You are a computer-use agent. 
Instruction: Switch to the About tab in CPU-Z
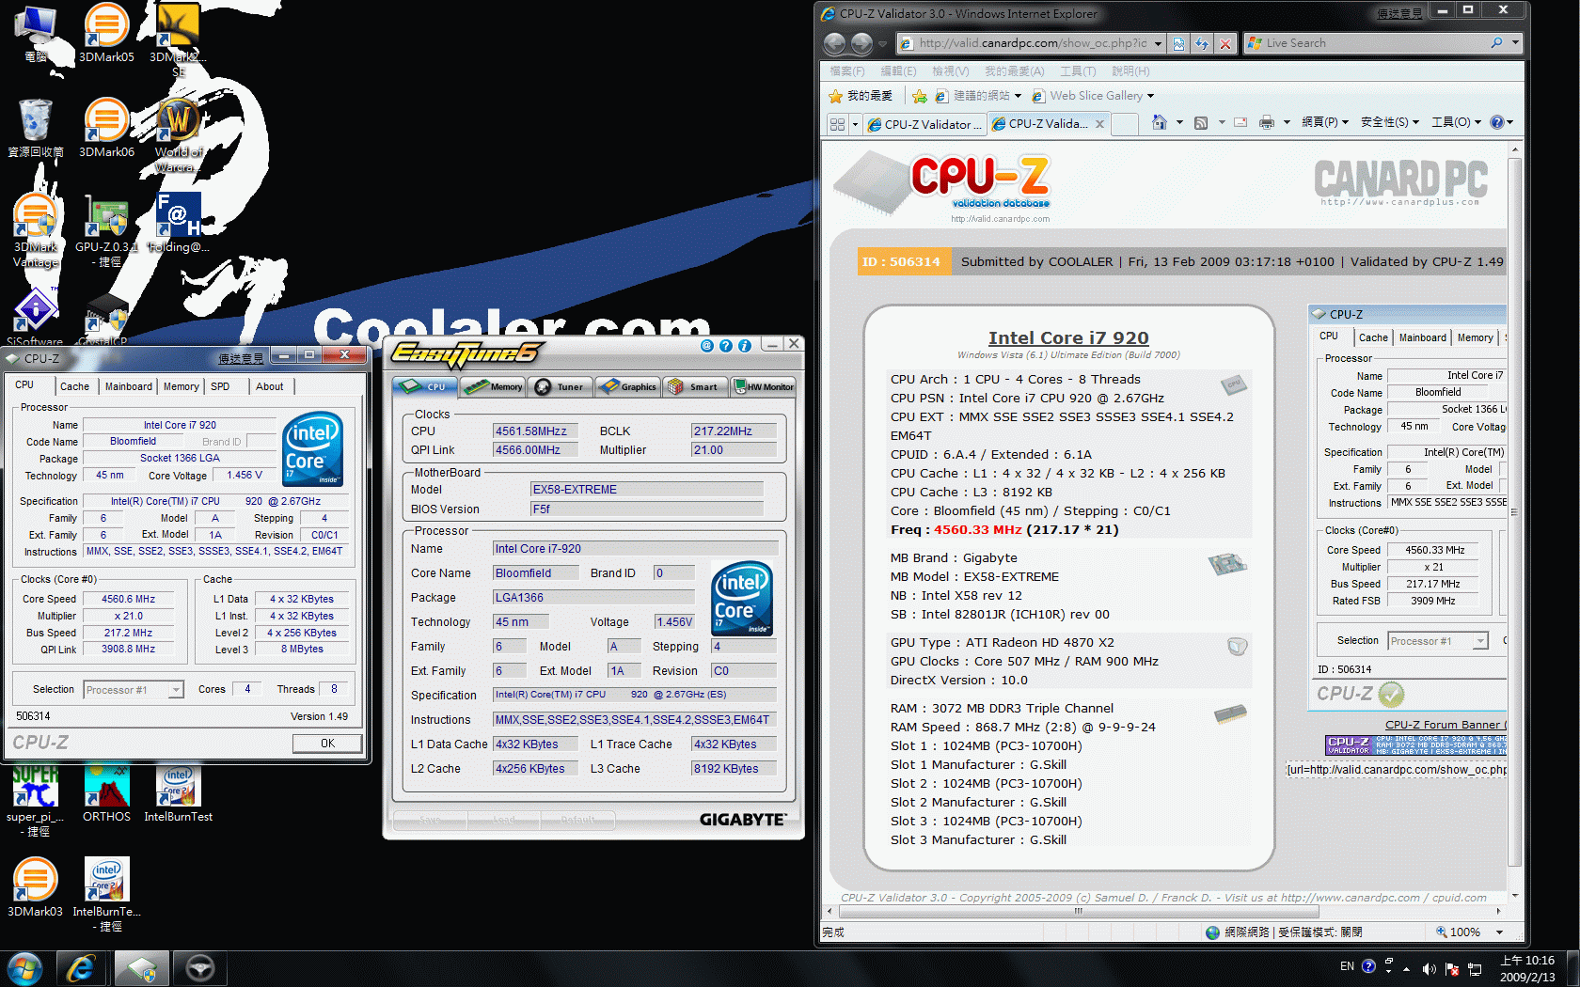(x=270, y=386)
